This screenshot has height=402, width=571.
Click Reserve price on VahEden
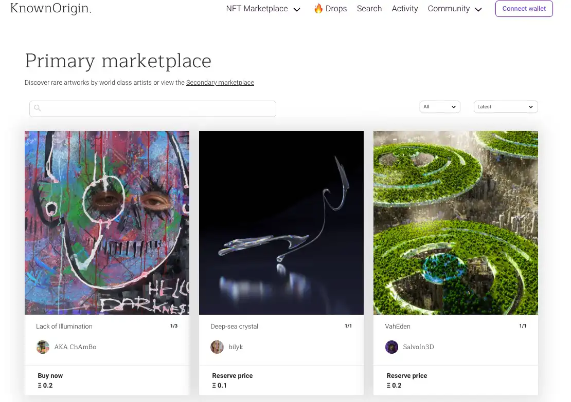coord(407,375)
